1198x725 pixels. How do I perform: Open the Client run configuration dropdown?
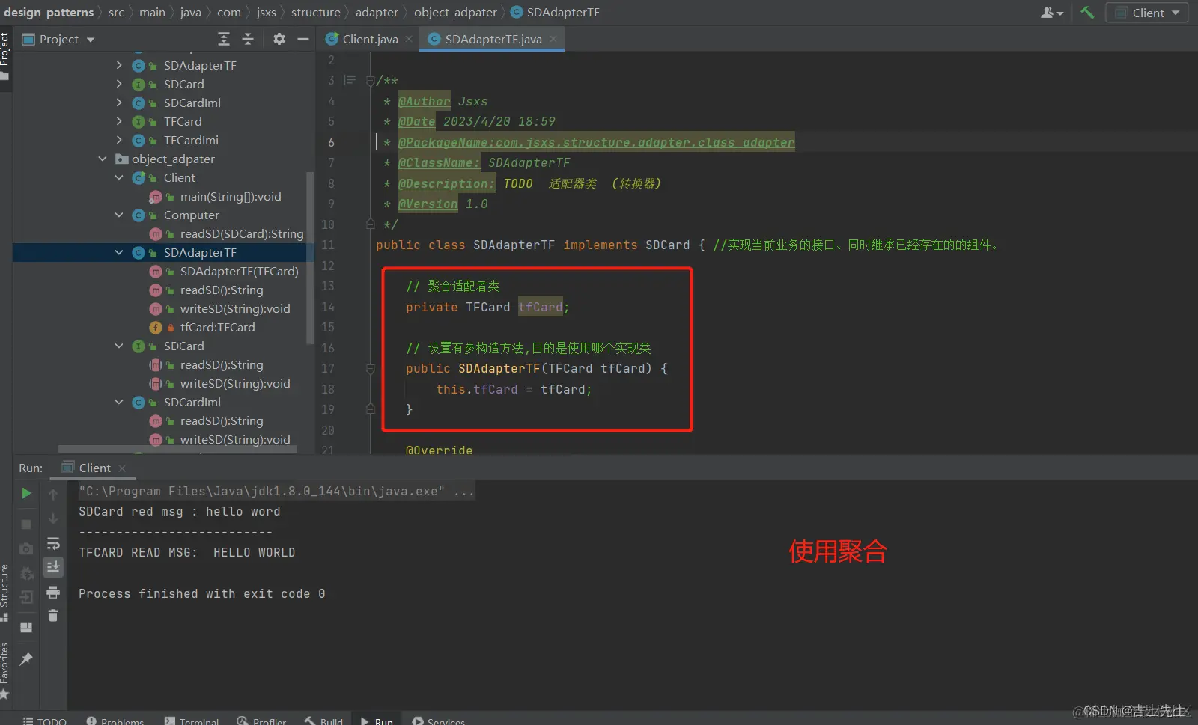(x=1146, y=13)
